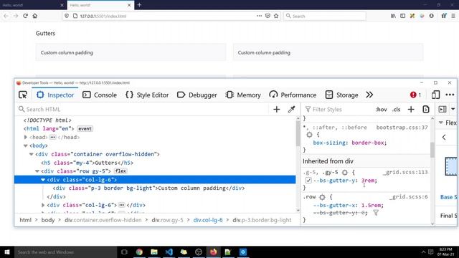Image resolution: width=459 pixels, height=258 pixels.
Task: Click the Firefox search box
Action: (324, 16)
